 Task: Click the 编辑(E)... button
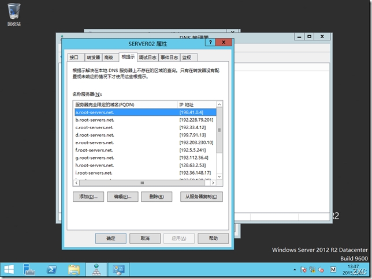[122, 197]
